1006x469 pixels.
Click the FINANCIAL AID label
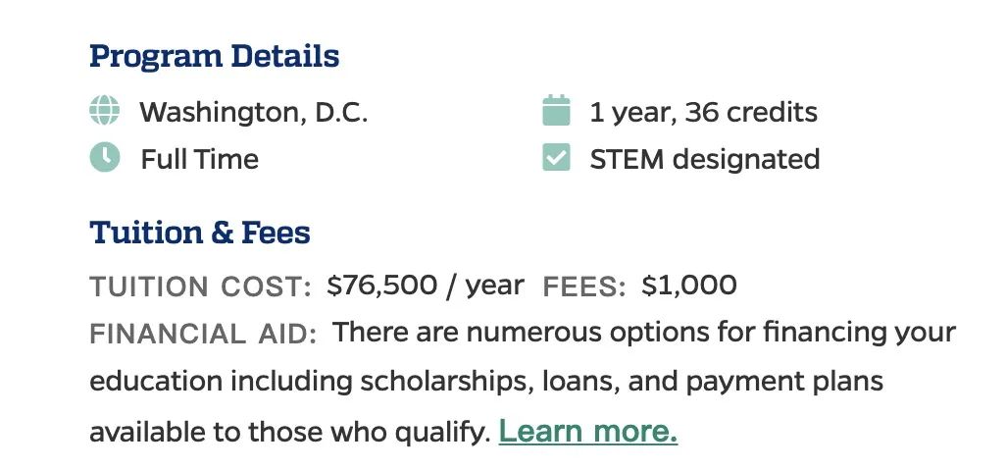click(203, 335)
